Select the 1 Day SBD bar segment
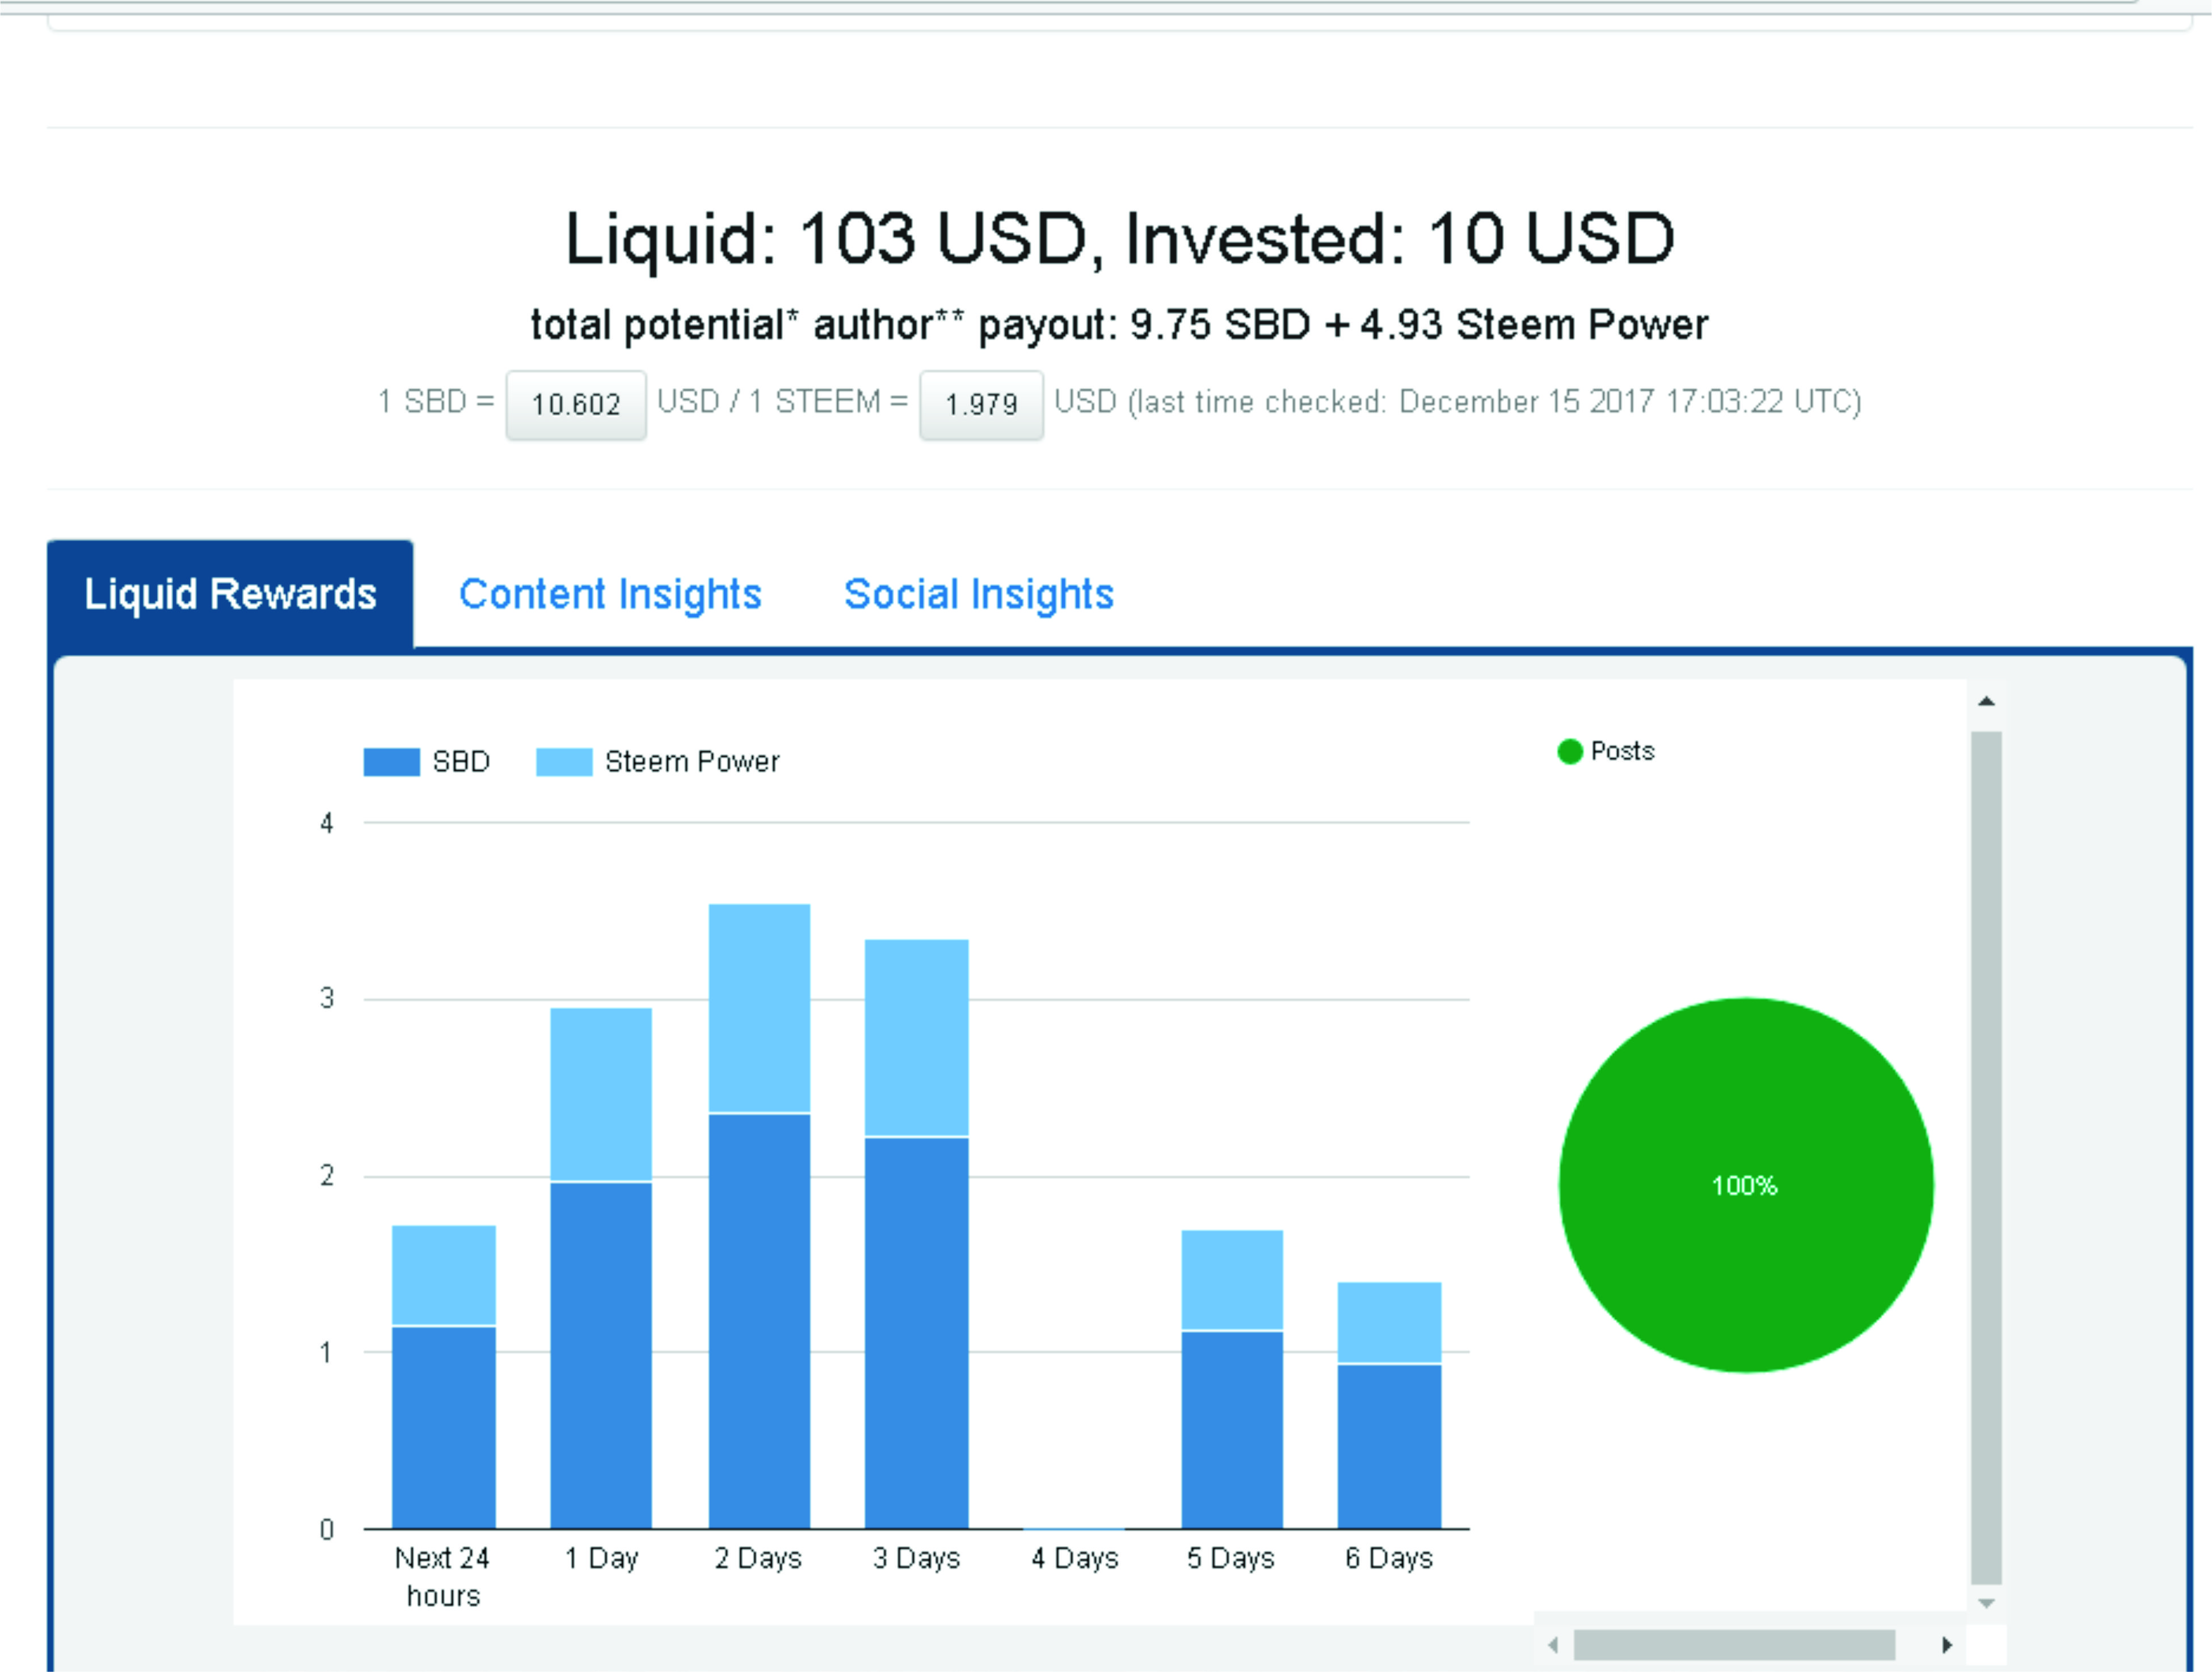The height and width of the screenshot is (1672, 2212). 601,1356
